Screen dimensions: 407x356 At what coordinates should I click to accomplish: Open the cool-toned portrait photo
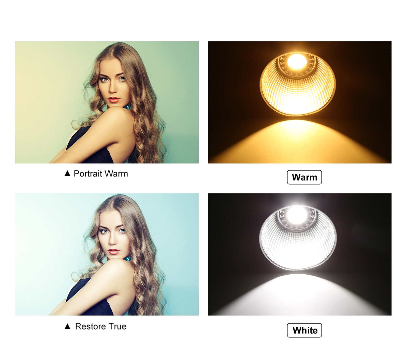point(107,254)
